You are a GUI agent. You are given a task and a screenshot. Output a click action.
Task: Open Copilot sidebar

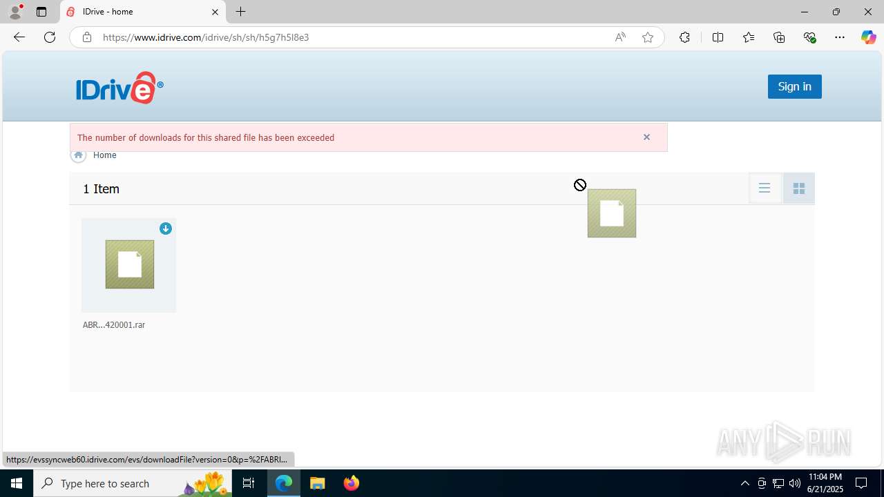[868, 37]
